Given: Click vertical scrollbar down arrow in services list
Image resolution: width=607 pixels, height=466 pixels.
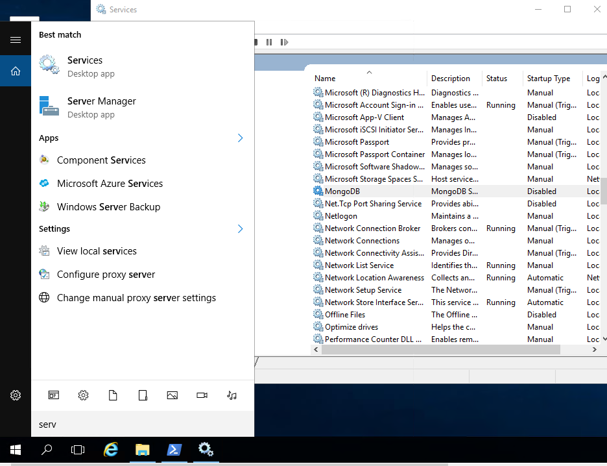Looking at the screenshot, I should [604, 339].
